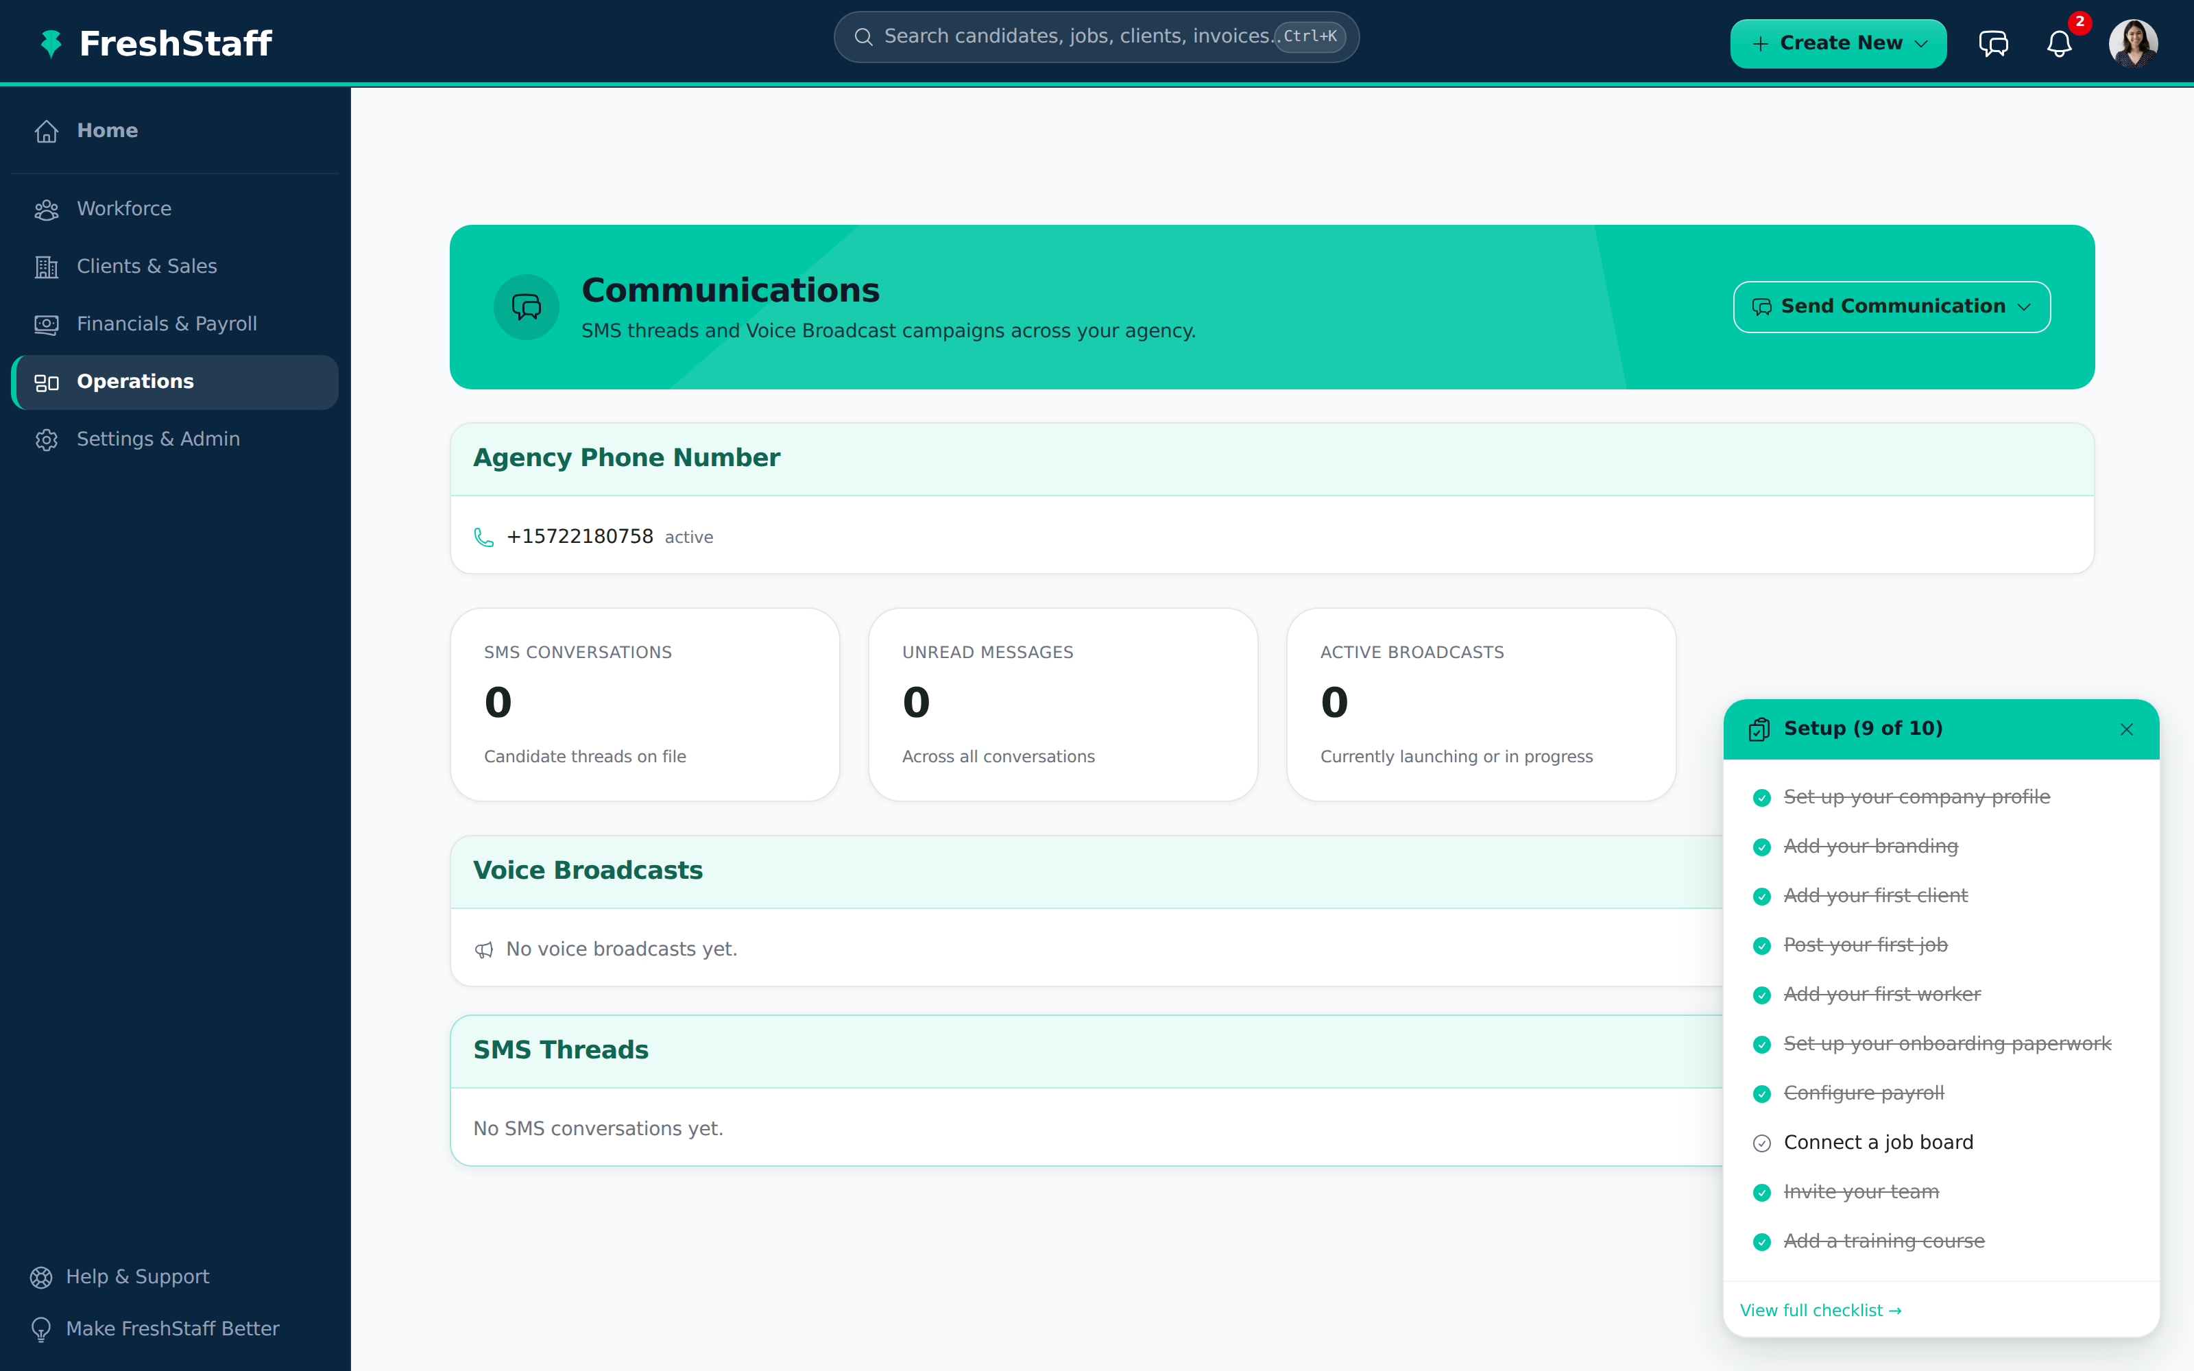
Task: Toggle check for 'Invite your team'
Action: pyautogui.click(x=1761, y=1192)
